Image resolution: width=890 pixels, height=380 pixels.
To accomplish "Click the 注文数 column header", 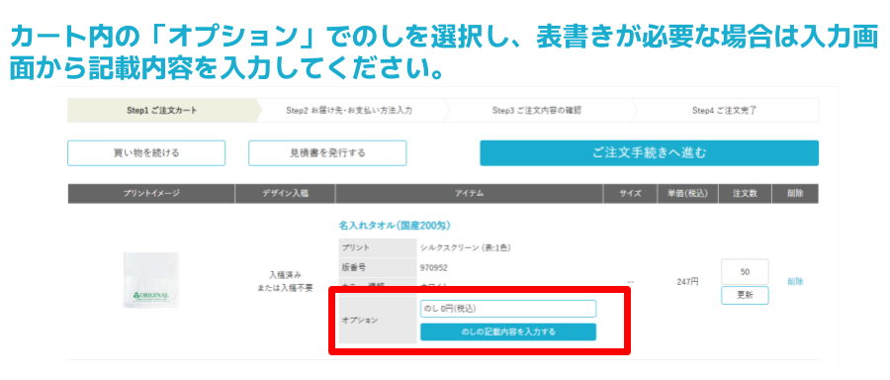I will pos(745,194).
